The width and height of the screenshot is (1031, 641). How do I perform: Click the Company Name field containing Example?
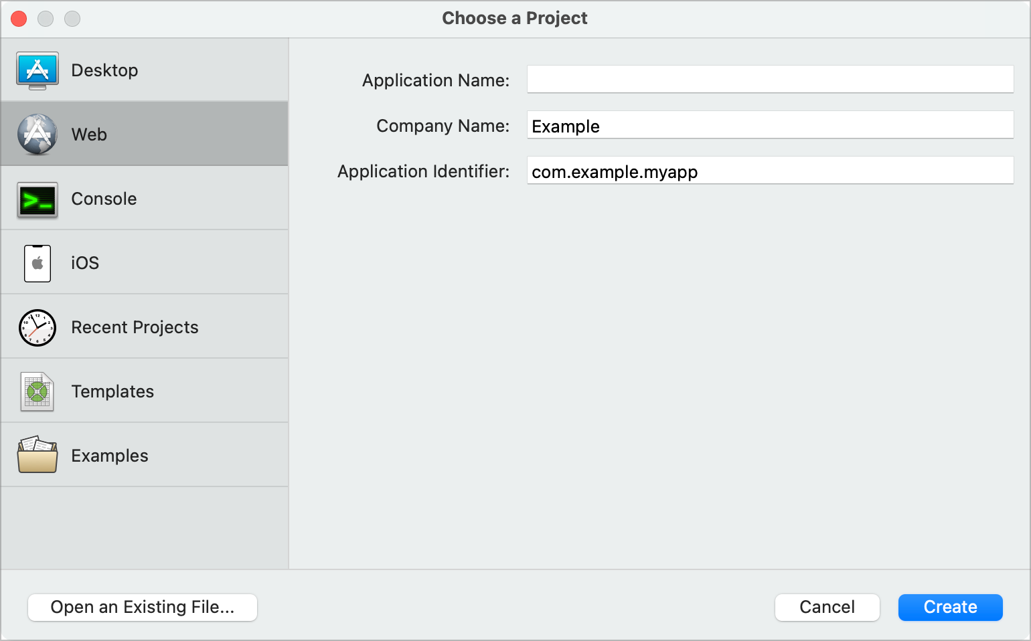coord(771,124)
